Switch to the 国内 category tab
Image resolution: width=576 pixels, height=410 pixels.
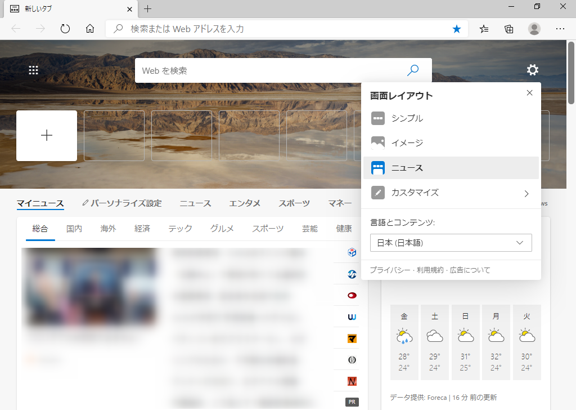74,228
